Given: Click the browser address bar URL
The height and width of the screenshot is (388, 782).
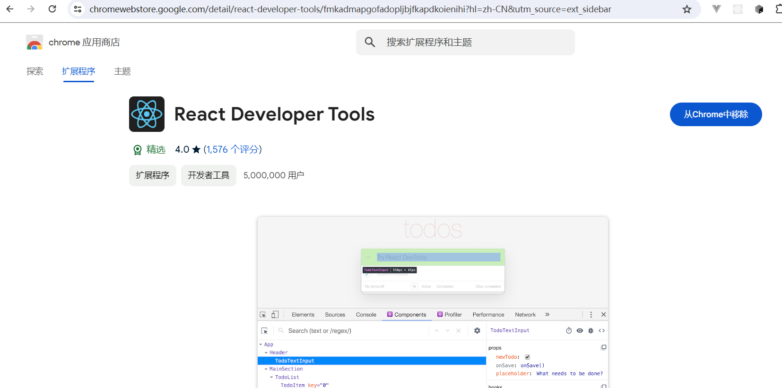Looking at the screenshot, I should pyautogui.click(x=350, y=9).
